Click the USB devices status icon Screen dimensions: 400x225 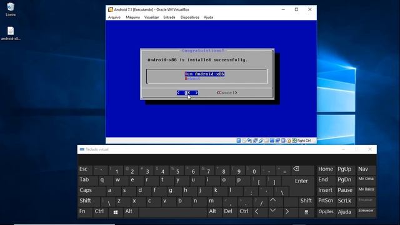[261, 141]
